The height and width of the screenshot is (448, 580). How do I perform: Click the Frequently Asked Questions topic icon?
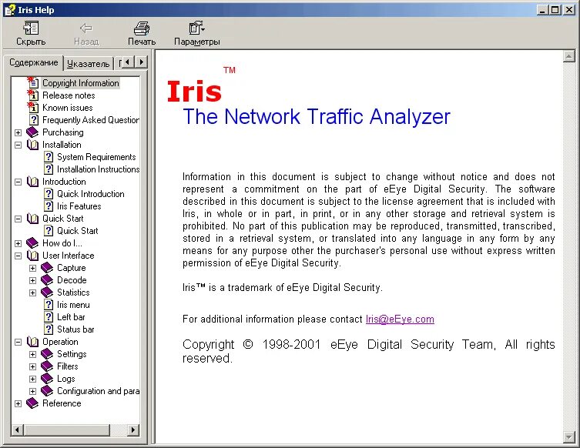[34, 120]
